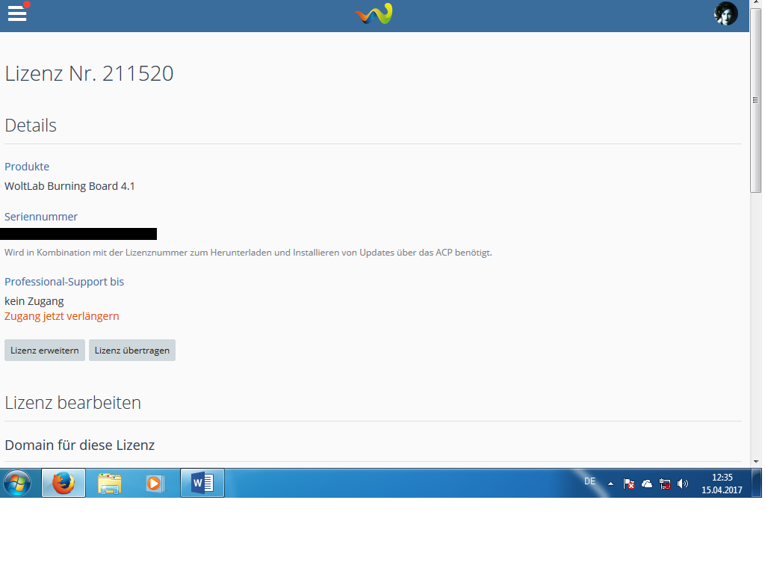This screenshot has width=765, height=574.
Task: Follow the Zugang jetzt verlängern link
Action: click(x=62, y=316)
